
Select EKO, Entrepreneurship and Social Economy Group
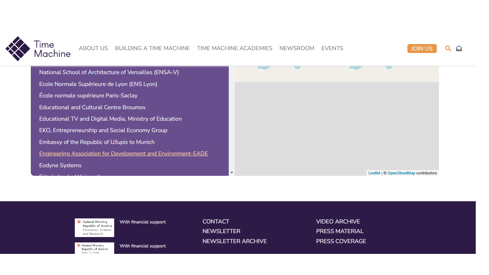pyautogui.click(x=103, y=130)
